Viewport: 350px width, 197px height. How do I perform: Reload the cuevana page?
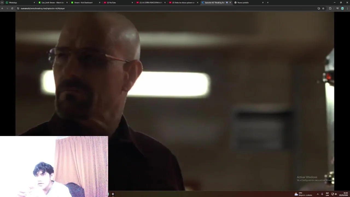click(12, 8)
